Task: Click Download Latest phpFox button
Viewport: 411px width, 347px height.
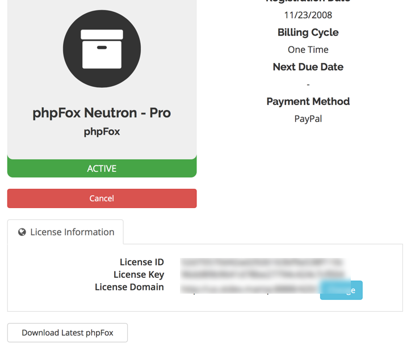Action: coord(68,333)
